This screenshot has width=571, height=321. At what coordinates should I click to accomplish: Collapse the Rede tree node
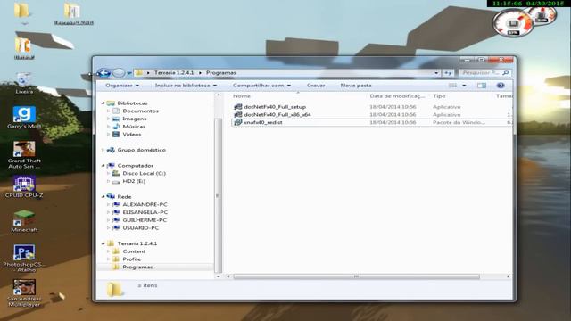tap(103, 196)
